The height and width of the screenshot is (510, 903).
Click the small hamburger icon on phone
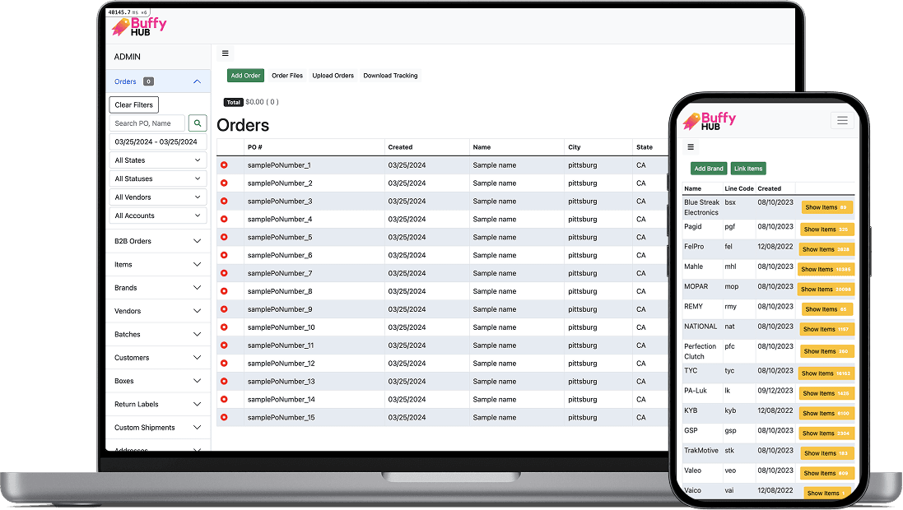click(x=691, y=147)
